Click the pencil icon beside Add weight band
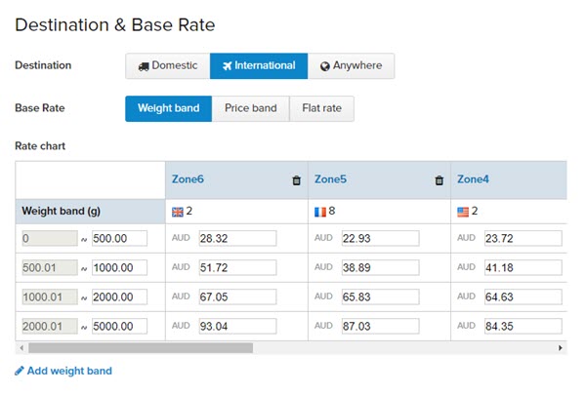The image size is (586, 395). (20, 371)
